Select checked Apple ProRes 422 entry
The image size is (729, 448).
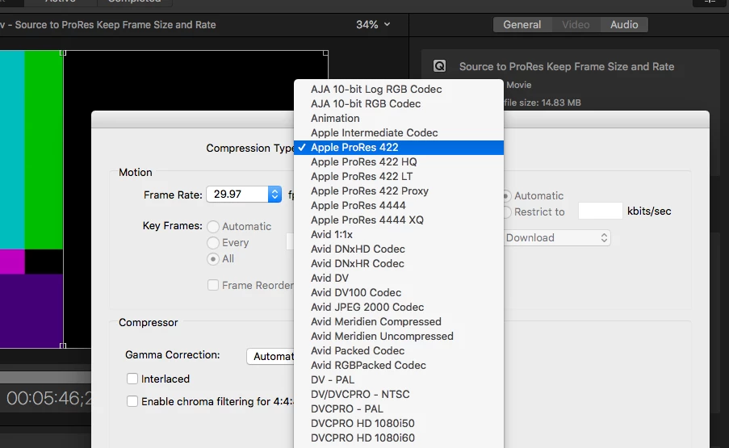399,148
